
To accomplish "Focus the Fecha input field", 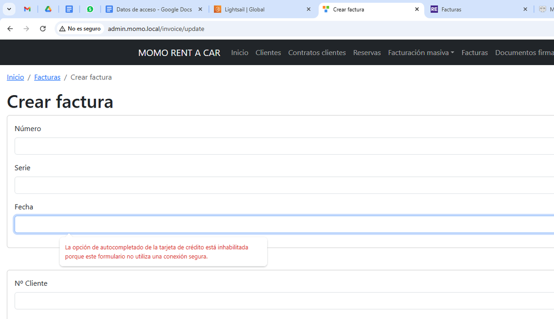I will pos(284,224).
